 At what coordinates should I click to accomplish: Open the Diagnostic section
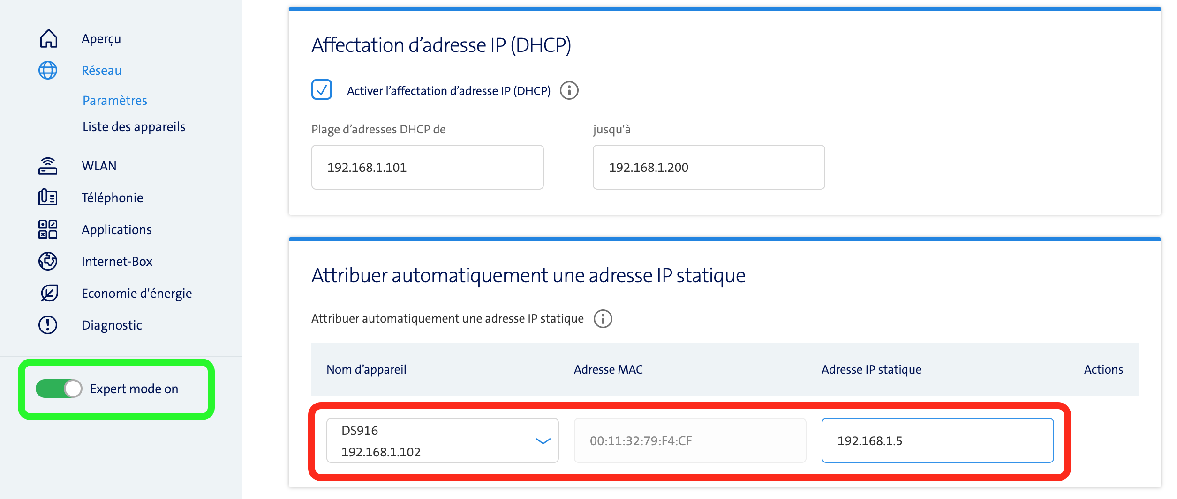pyautogui.click(x=112, y=325)
